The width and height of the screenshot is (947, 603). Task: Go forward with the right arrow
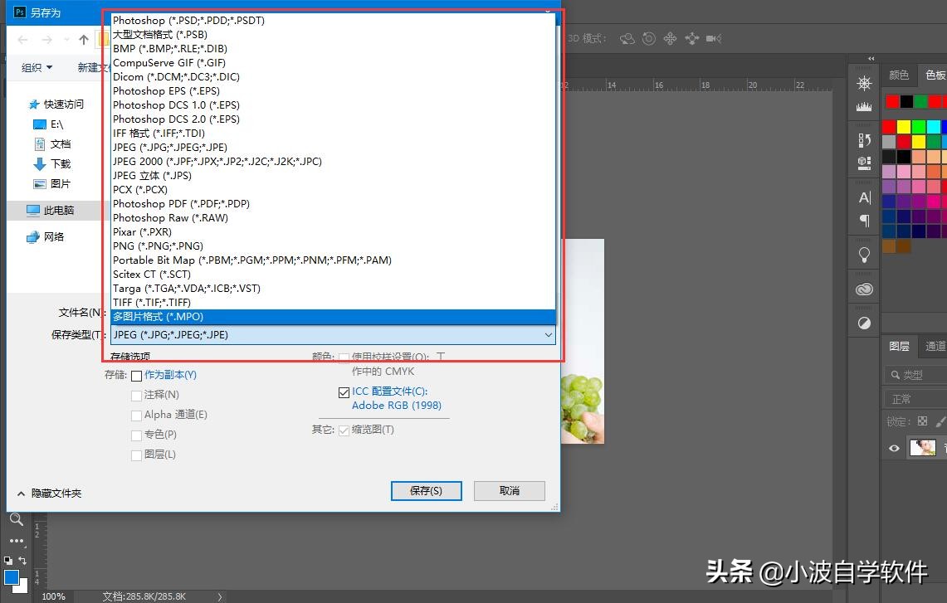(x=46, y=40)
